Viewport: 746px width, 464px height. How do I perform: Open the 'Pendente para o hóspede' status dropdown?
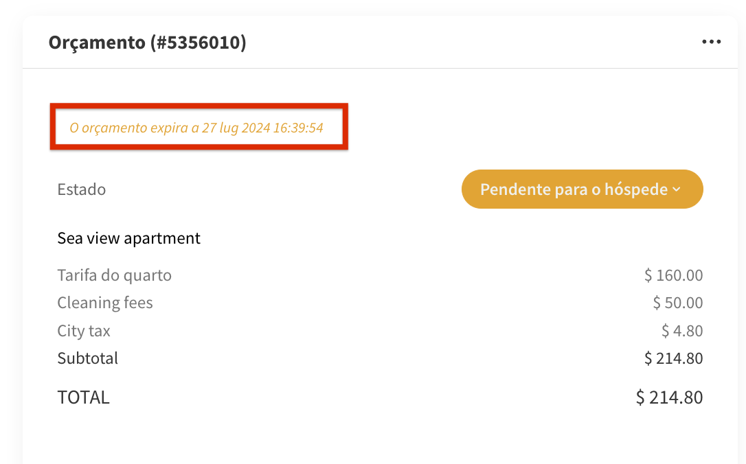click(582, 189)
